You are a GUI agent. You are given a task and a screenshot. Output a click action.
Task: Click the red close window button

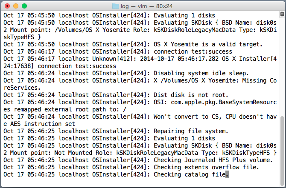tap(7, 6)
